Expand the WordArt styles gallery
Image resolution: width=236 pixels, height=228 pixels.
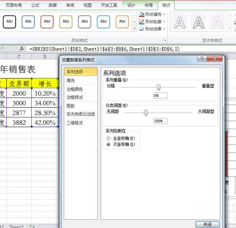point(230,28)
